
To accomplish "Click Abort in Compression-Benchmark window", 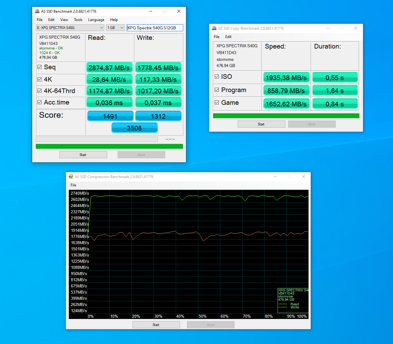I will 210,325.
